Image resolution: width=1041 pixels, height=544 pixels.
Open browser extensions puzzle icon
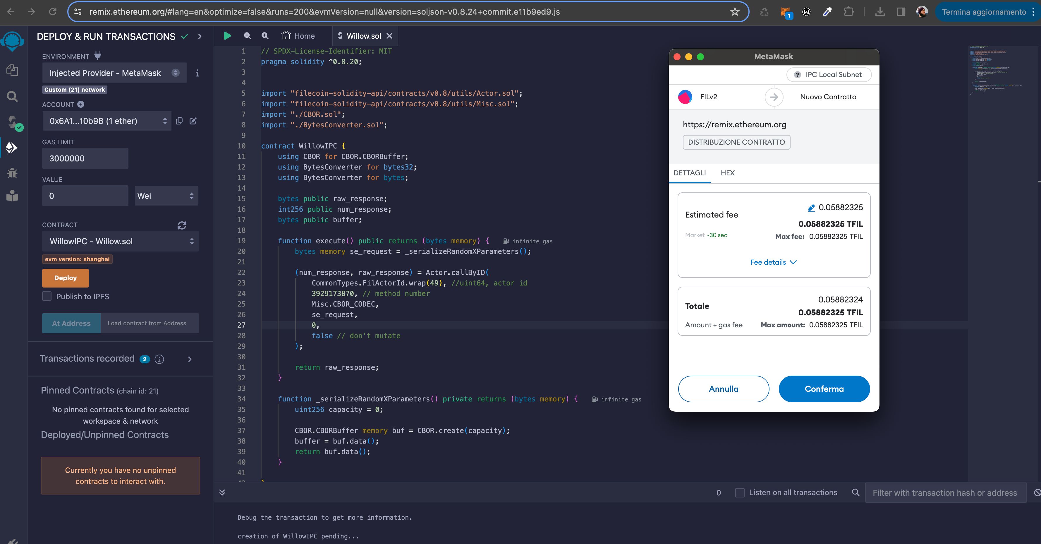click(849, 12)
